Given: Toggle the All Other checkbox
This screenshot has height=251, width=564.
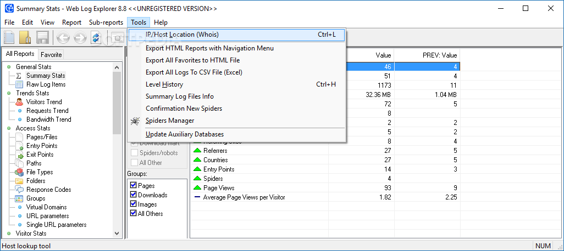Looking at the screenshot, I should [134, 162].
